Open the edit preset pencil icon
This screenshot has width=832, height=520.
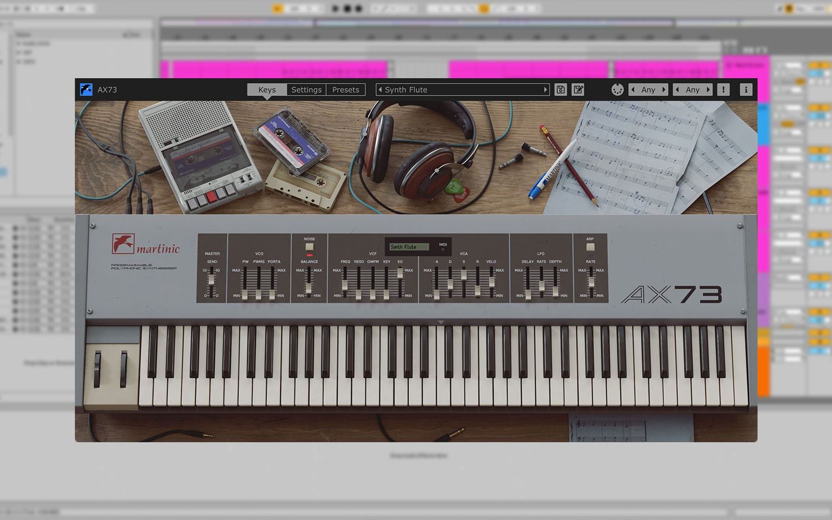coord(578,89)
